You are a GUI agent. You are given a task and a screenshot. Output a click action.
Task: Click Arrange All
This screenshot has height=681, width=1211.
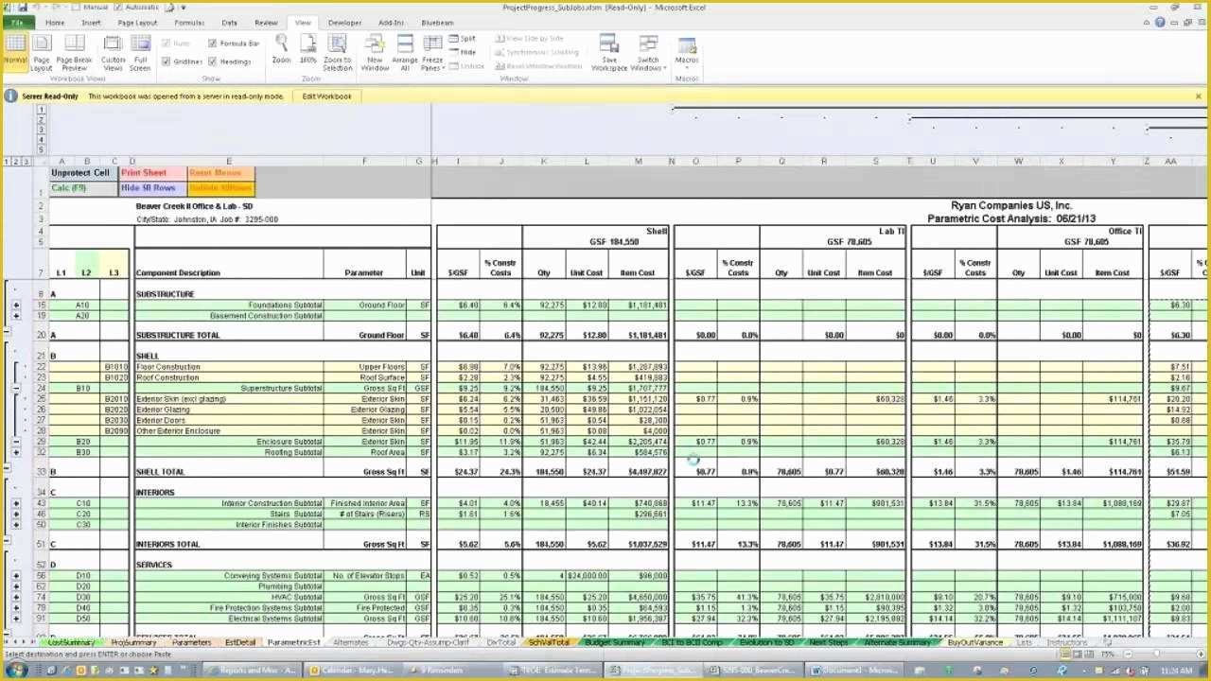(x=405, y=51)
